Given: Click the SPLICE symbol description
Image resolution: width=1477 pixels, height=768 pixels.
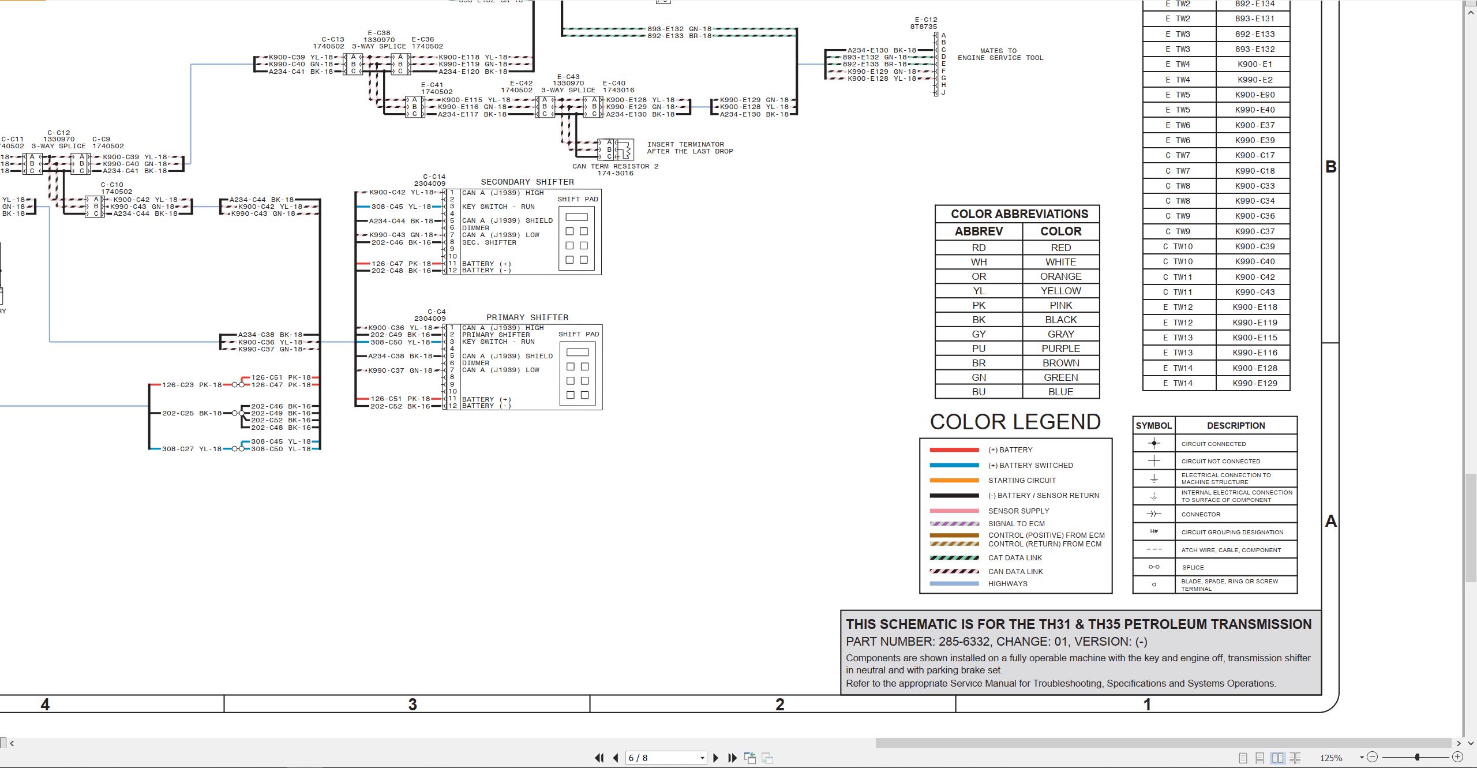Looking at the screenshot, I should coord(1193,567).
